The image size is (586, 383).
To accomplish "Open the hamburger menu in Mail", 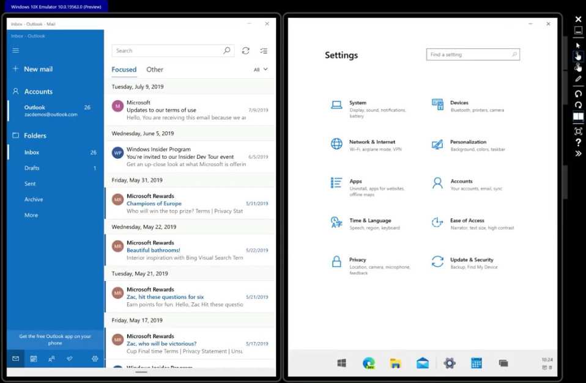I will (x=16, y=50).
